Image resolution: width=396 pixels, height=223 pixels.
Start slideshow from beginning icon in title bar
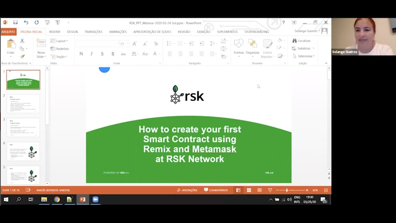coord(47,23)
